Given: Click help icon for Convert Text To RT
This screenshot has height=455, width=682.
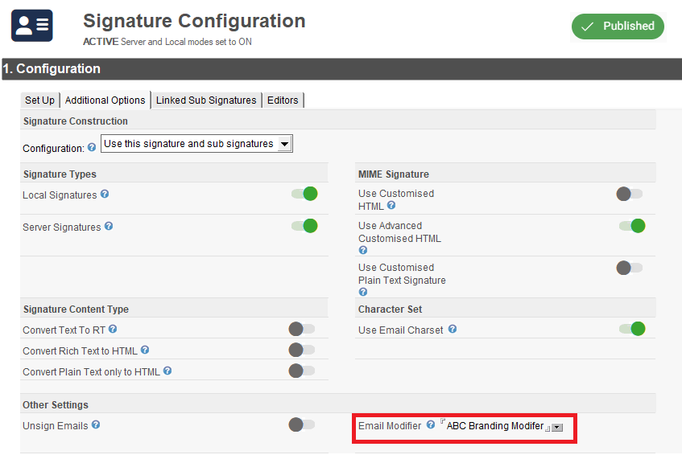Looking at the screenshot, I should (113, 329).
